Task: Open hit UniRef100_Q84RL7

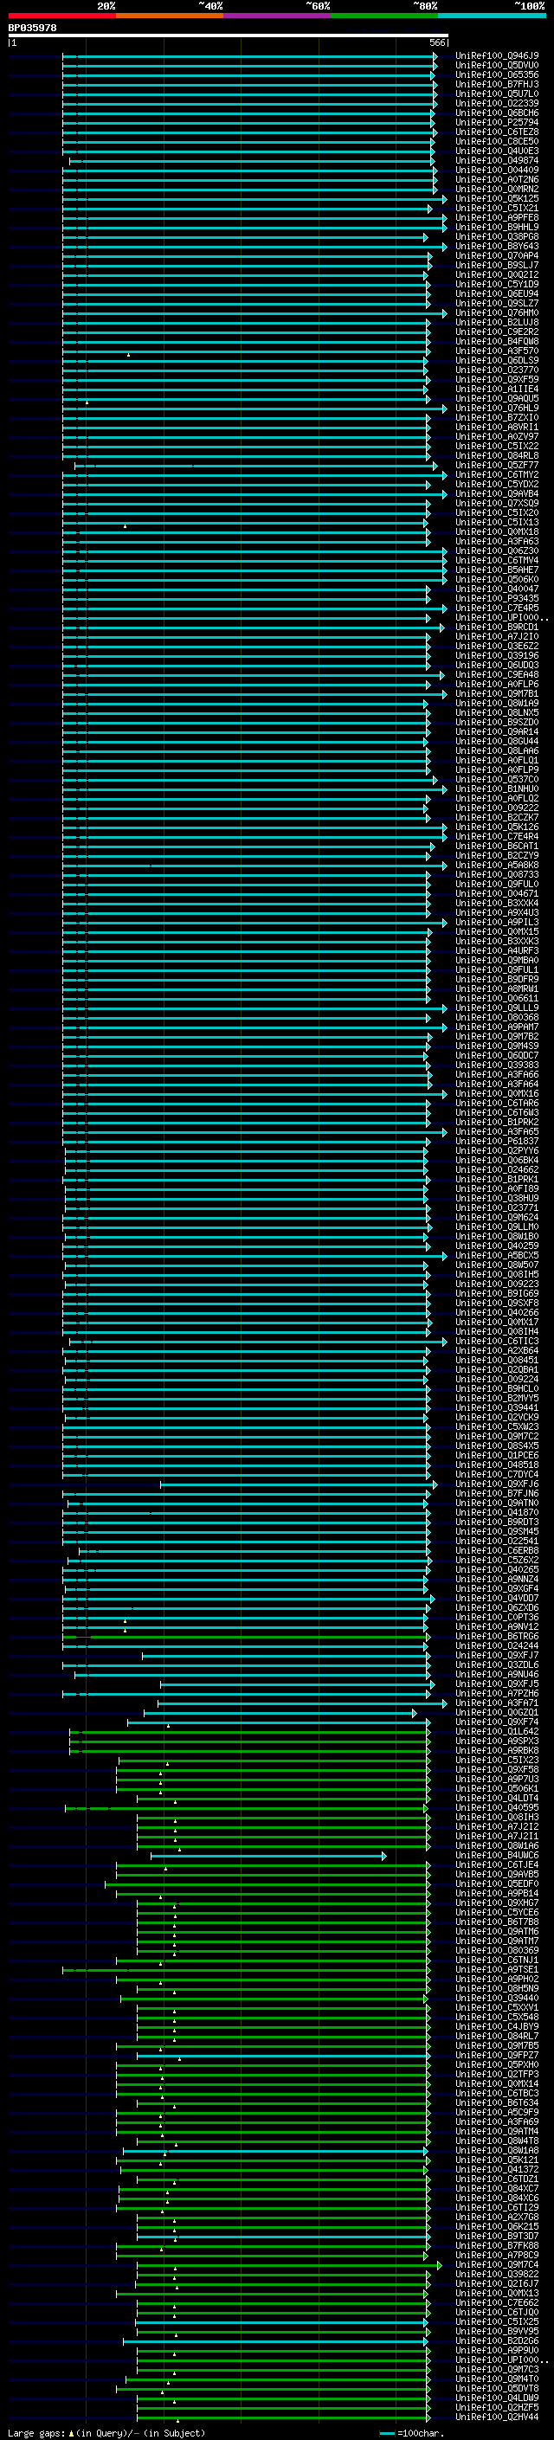Action: click(497, 2037)
